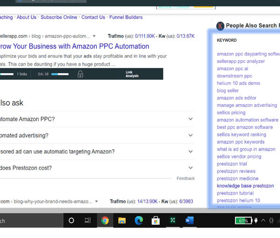Search 'amazon ads editor' keyword

(x=237, y=98)
